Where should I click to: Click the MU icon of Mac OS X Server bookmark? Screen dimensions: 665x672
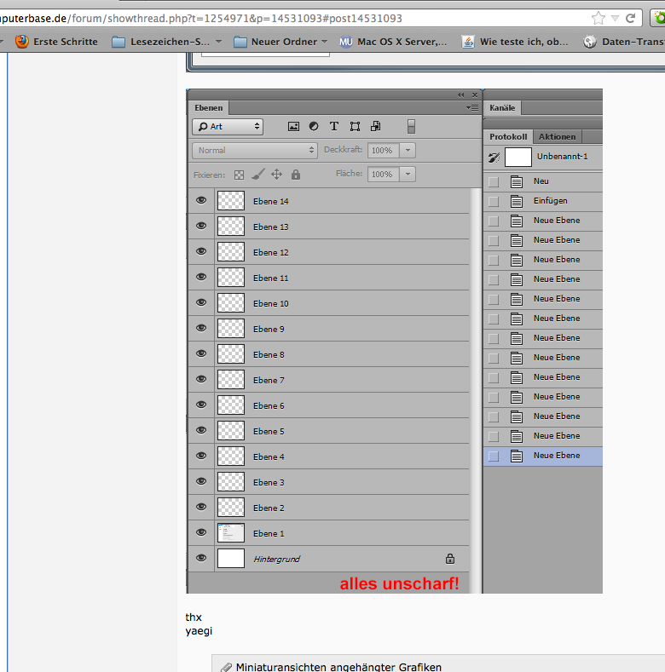(346, 42)
